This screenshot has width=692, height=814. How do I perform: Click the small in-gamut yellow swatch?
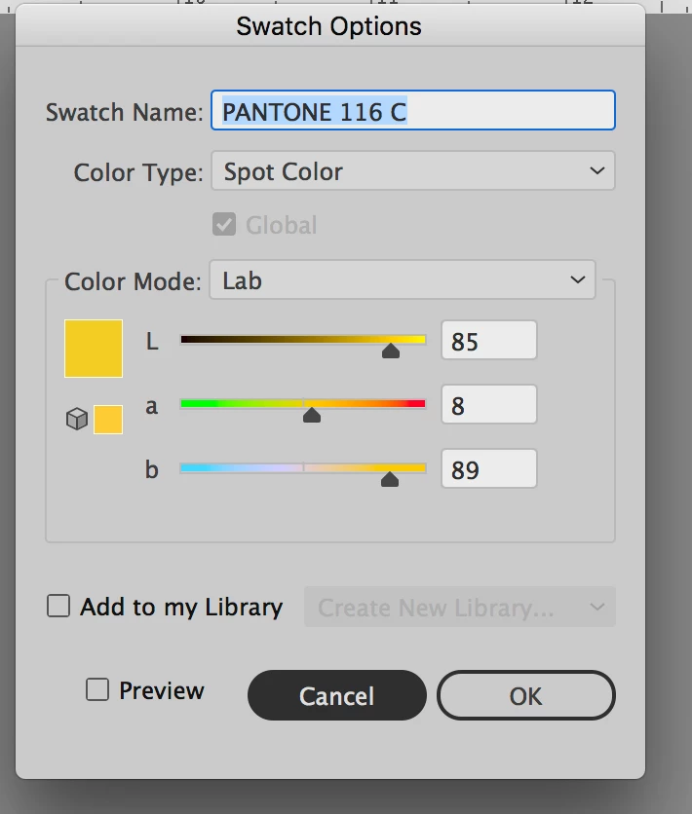[108, 420]
